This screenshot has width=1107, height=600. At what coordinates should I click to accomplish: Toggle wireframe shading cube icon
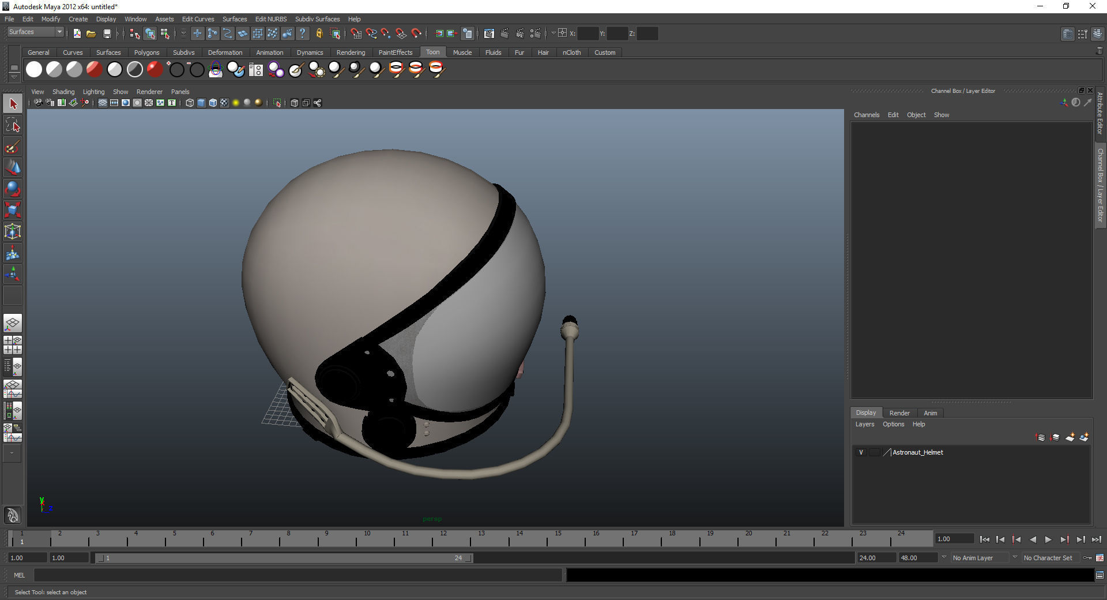(x=190, y=103)
